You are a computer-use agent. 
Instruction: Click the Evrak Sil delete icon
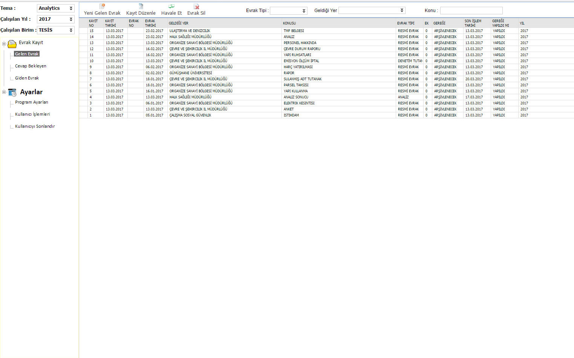(196, 6)
